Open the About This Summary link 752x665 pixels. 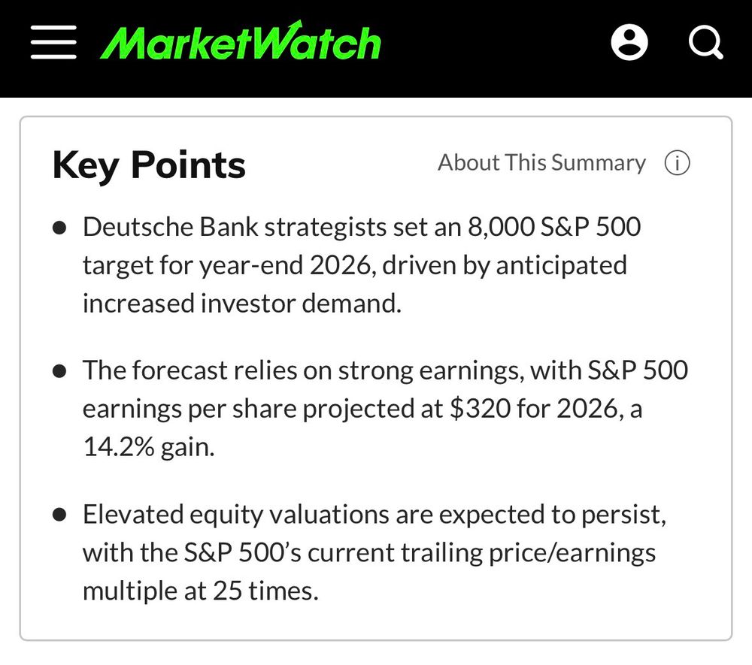(541, 163)
